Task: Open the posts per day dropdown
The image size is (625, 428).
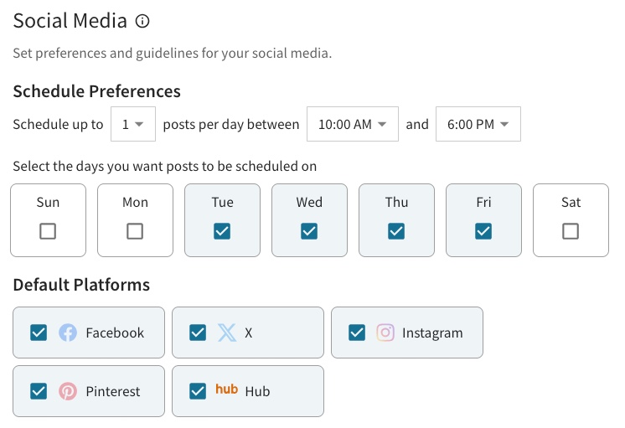Action: tap(133, 124)
